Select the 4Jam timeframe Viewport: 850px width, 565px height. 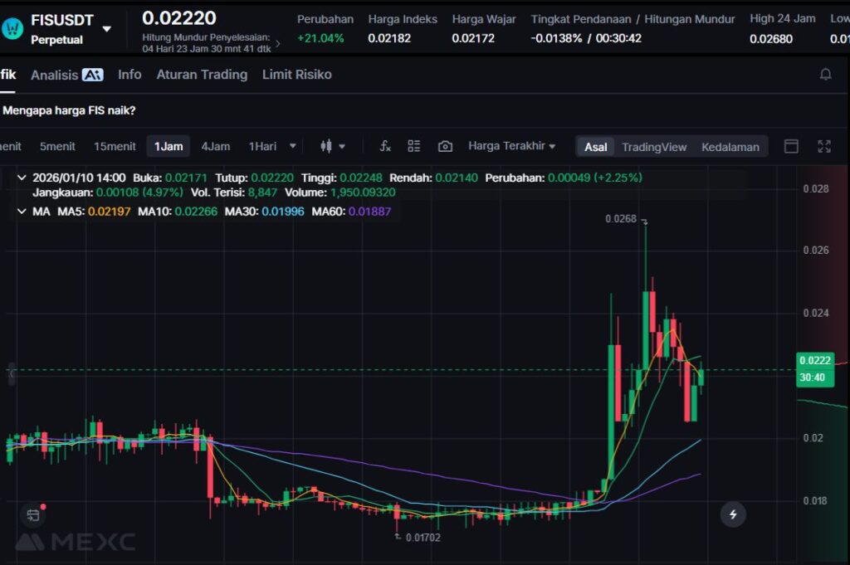215,147
